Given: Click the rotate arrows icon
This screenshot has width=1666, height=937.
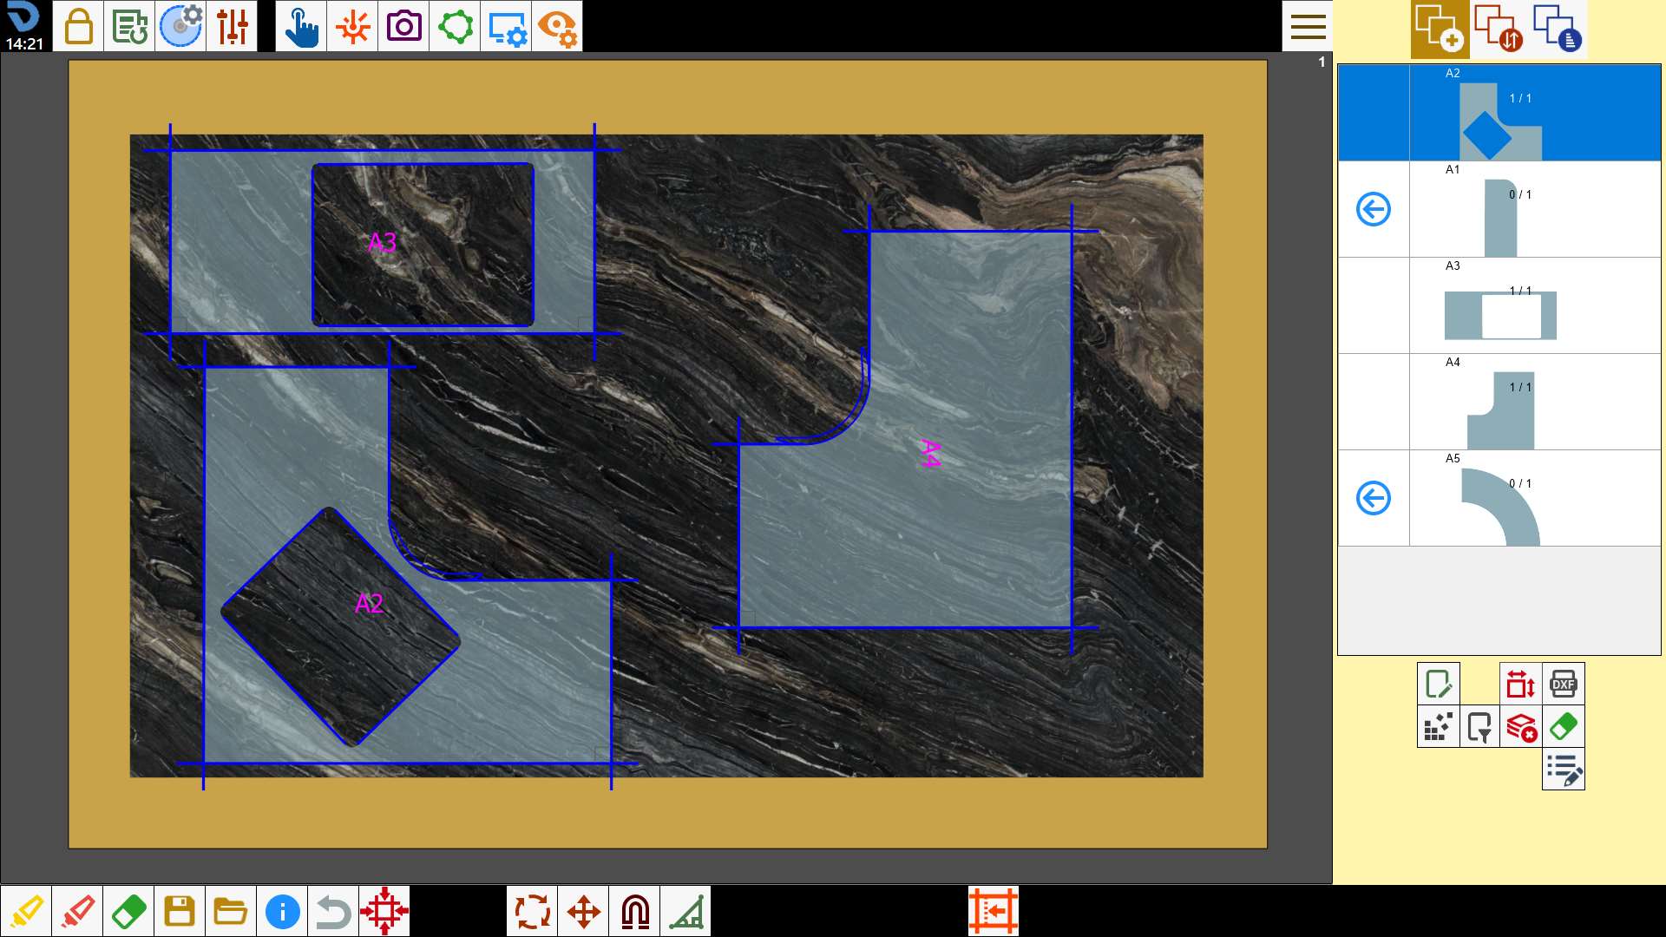Looking at the screenshot, I should [532, 911].
